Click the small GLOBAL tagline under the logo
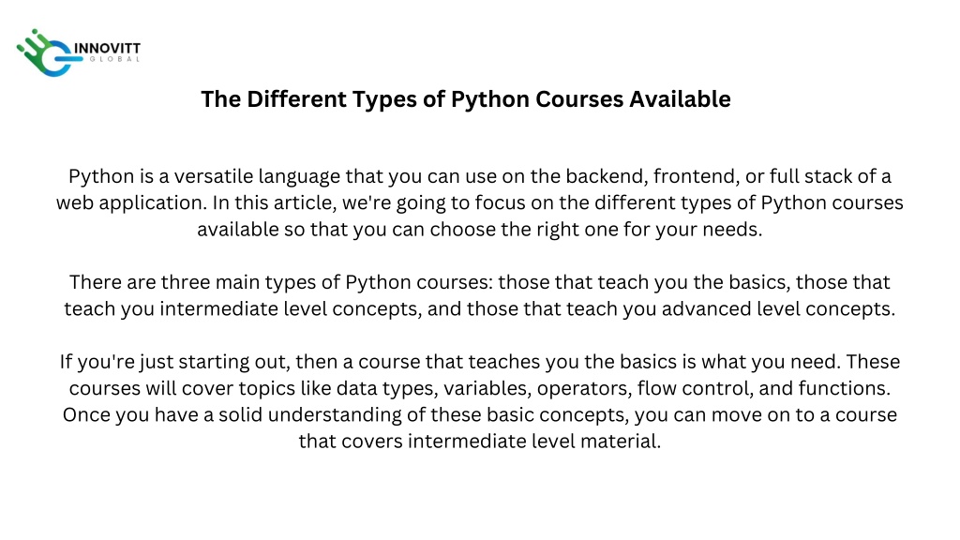Viewport: 960px width, 540px height. (114, 59)
